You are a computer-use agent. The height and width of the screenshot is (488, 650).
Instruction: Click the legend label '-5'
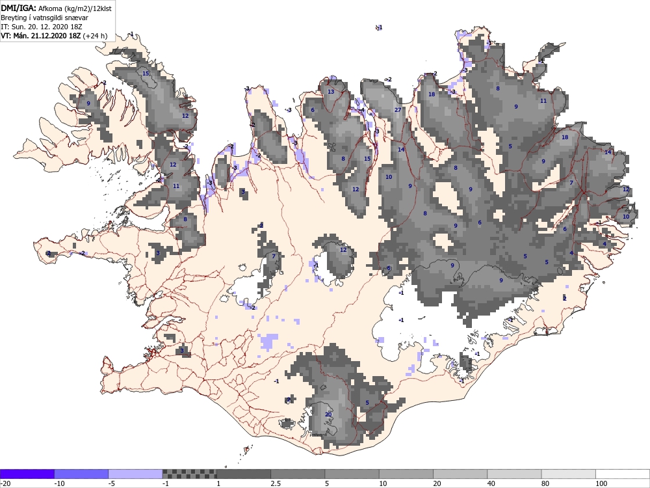point(112,483)
